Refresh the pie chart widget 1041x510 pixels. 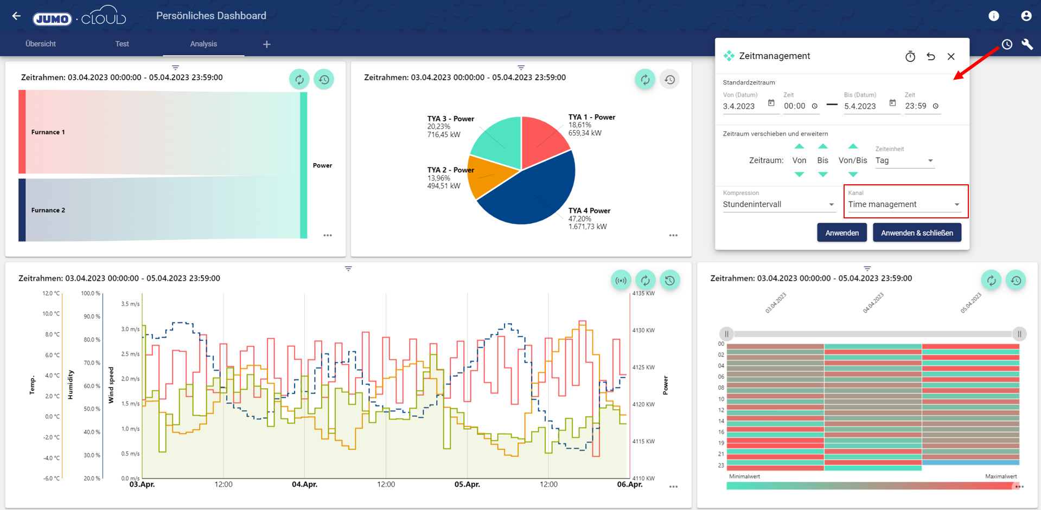click(644, 80)
